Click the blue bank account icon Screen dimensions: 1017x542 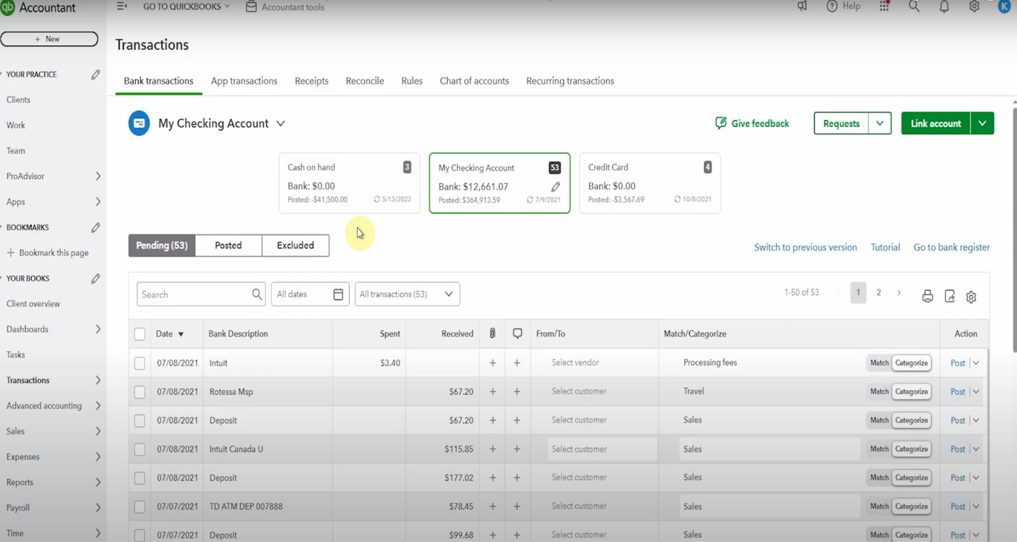139,123
